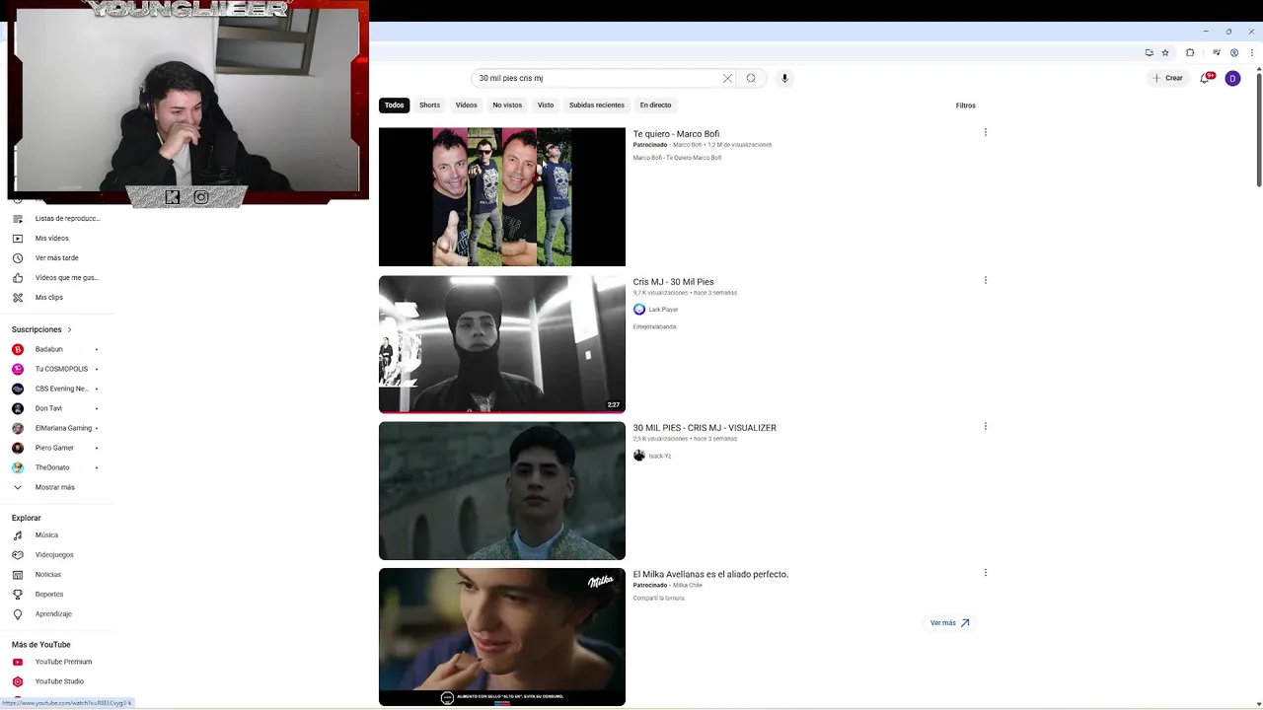1263x710 pixels.
Task: Open the Don Tavi channel avatar
Action: (18, 408)
